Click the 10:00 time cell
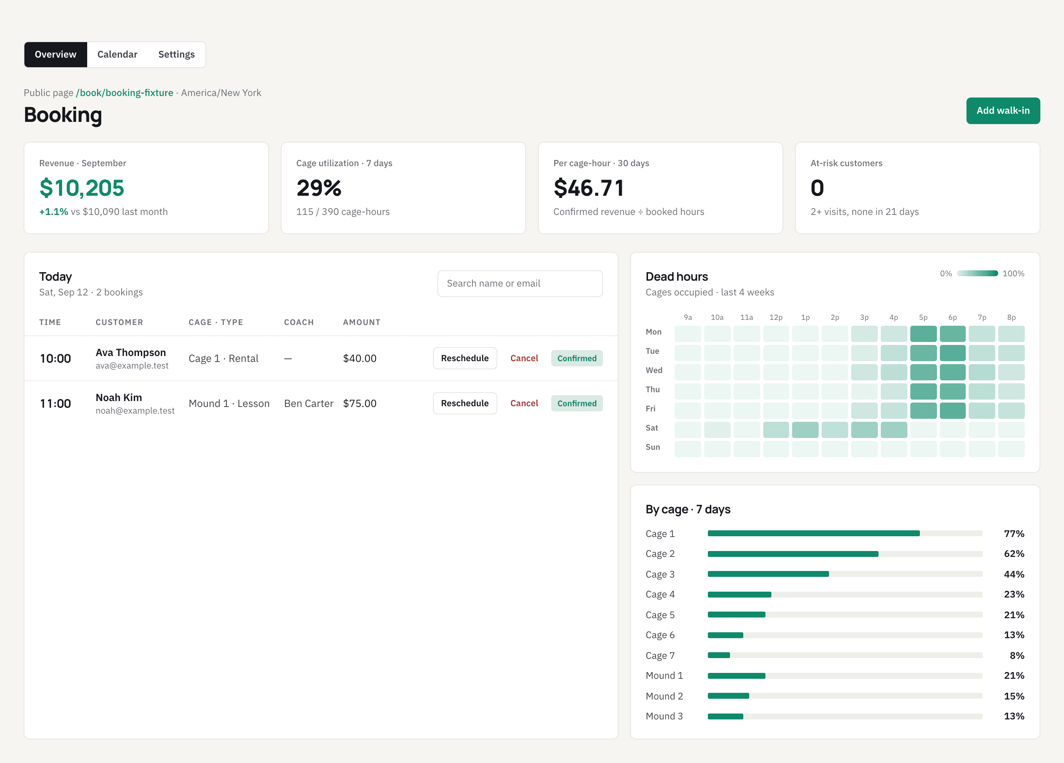The image size is (1064, 763). (x=55, y=359)
